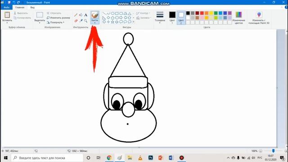Select the Magnifier tool
Viewport: 288px width, 162px height.
tap(86, 21)
